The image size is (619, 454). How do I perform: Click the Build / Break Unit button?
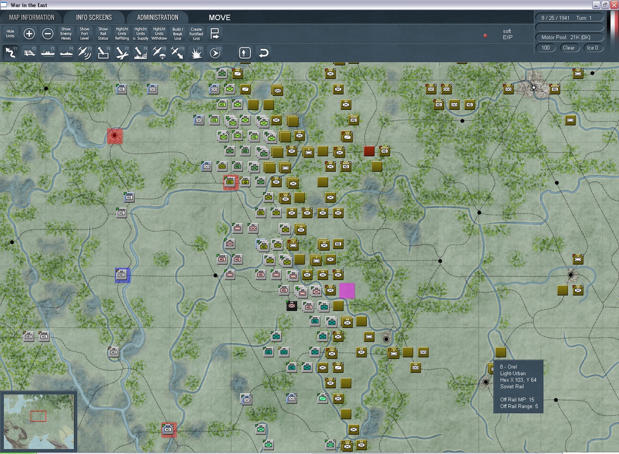[x=177, y=34]
